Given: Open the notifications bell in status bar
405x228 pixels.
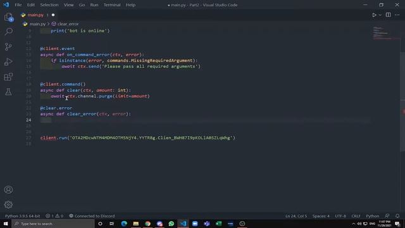Looking at the screenshot, I should (397, 216).
